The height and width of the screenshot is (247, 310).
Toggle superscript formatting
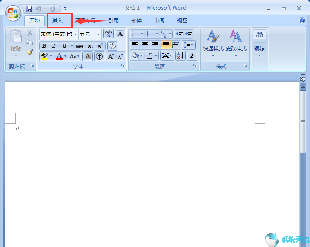tap(100, 46)
